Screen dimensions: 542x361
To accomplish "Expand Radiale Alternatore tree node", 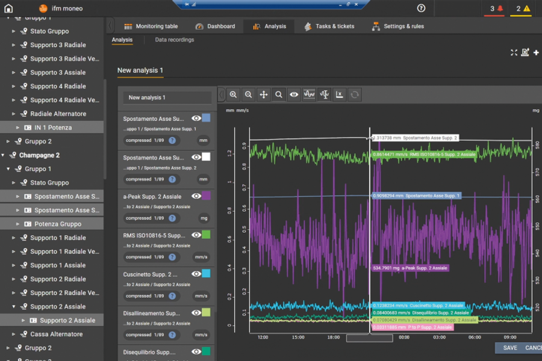I will (13, 114).
